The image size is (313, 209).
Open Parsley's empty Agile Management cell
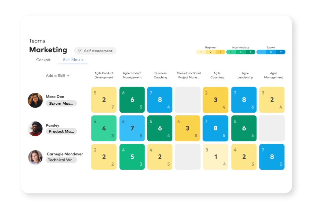(x=272, y=128)
